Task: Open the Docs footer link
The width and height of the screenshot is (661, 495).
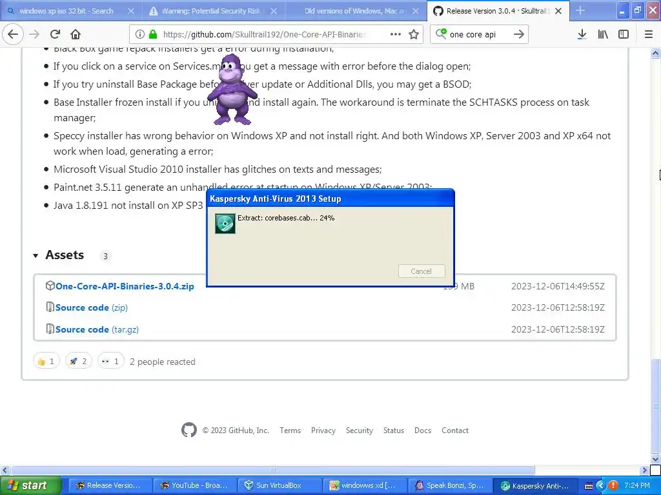Action: [422, 430]
